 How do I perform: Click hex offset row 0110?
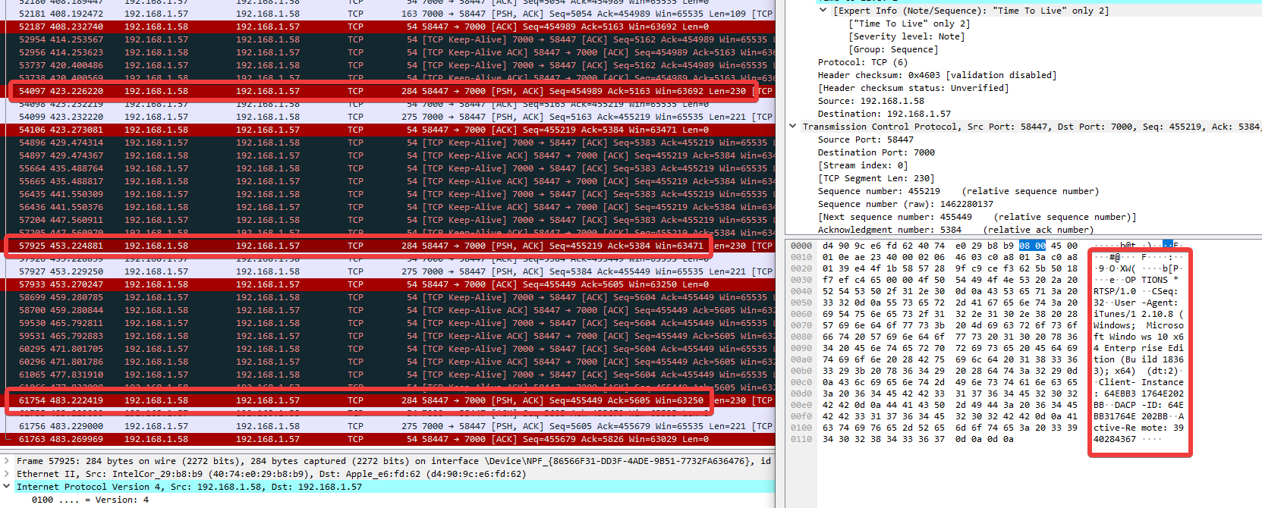tap(801, 439)
